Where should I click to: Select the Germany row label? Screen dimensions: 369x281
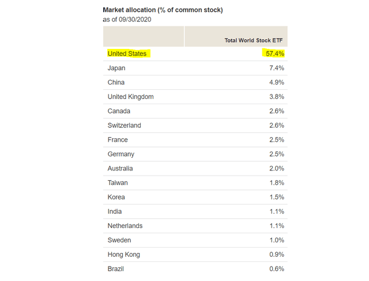[121, 154]
